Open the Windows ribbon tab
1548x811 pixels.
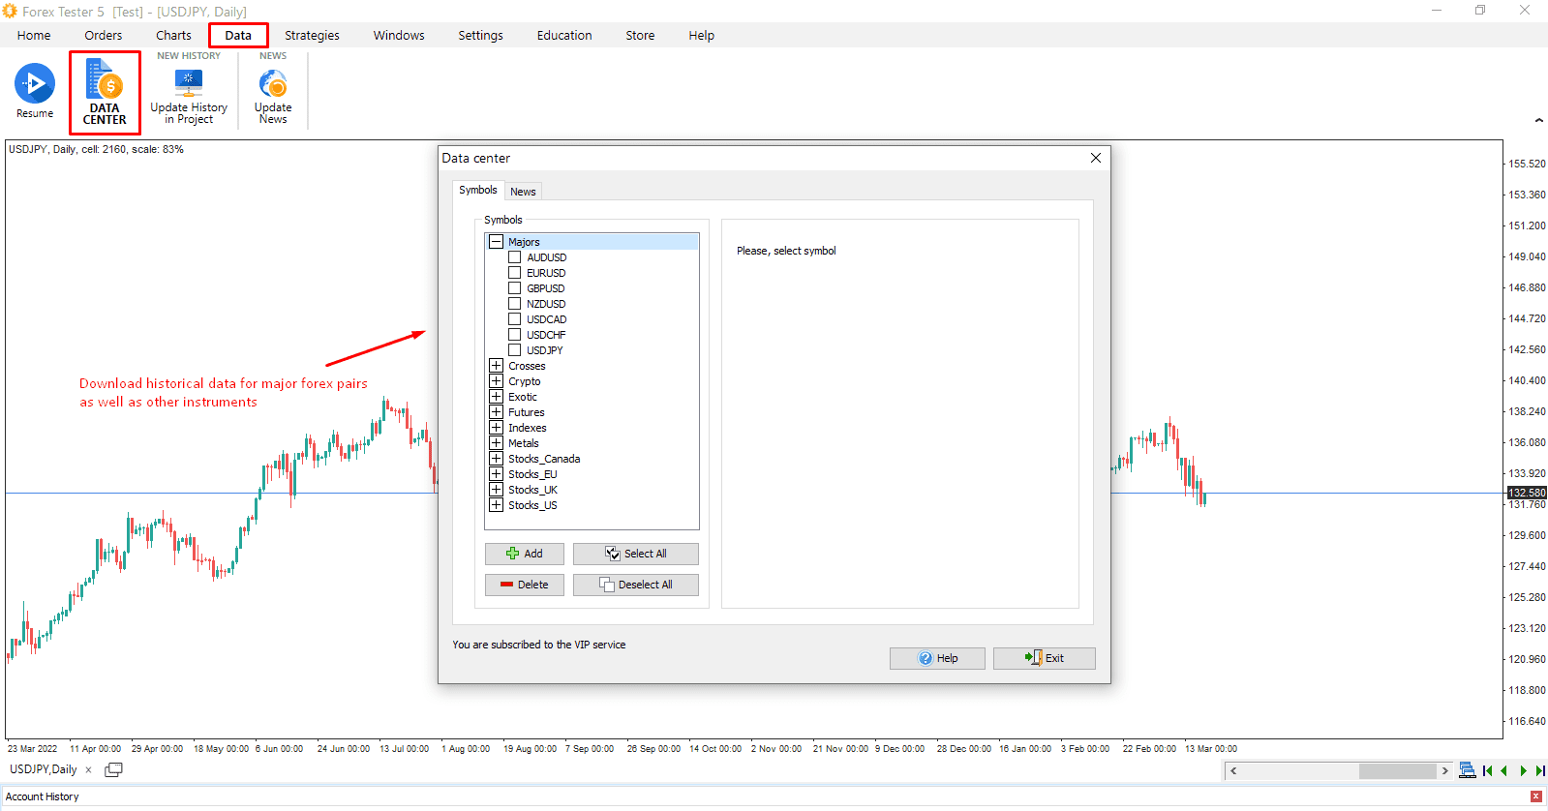(399, 36)
